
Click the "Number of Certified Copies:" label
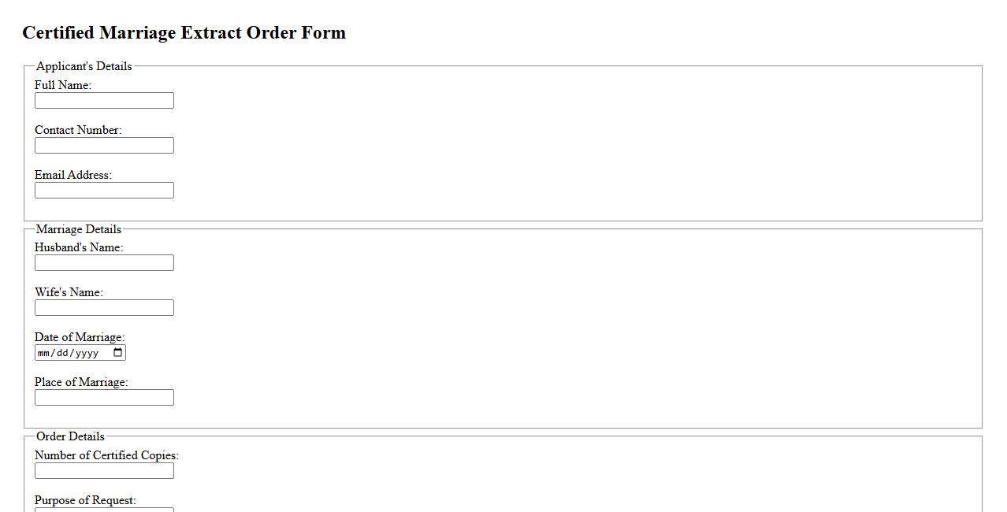106,455
